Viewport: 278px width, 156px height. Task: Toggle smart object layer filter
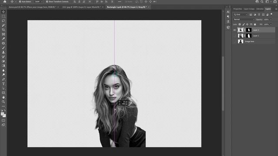pyautogui.click(x=268, y=14)
